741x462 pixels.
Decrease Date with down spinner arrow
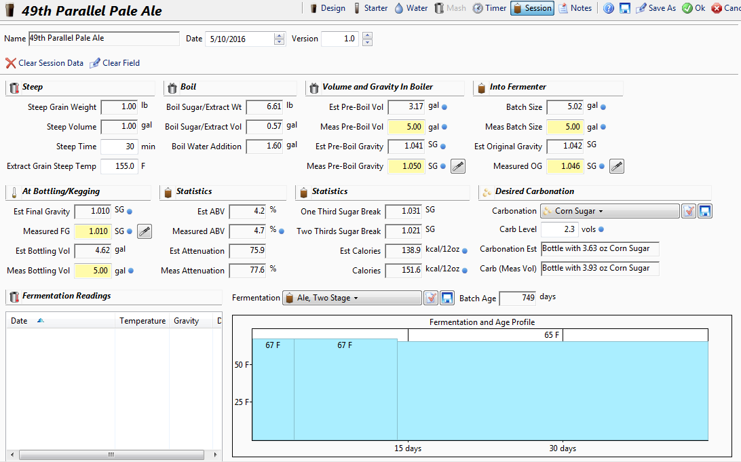click(280, 42)
